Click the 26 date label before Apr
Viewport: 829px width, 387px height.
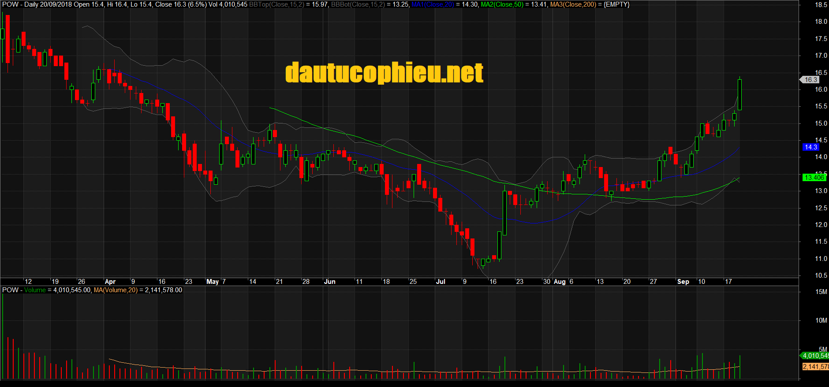coord(82,282)
